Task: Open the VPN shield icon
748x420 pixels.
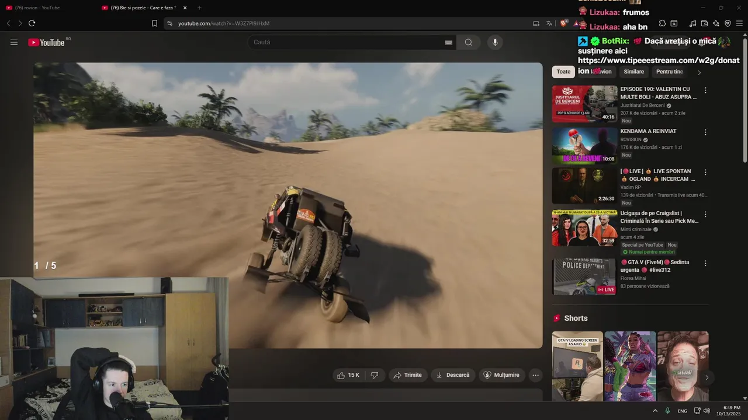Action: [728, 23]
